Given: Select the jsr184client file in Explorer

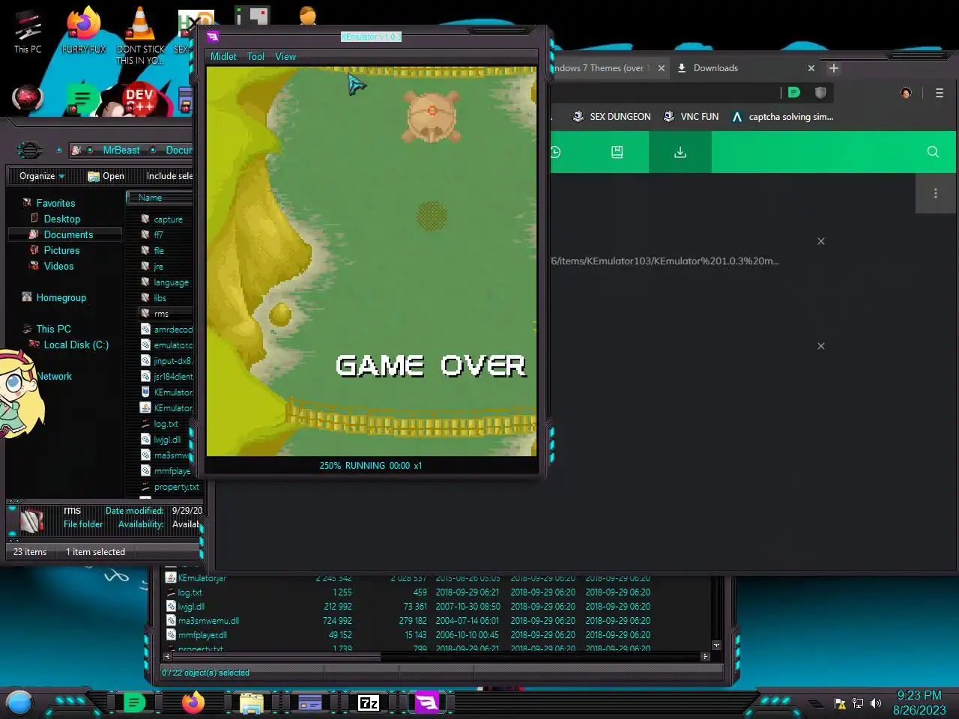Looking at the screenshot, I should (172, 377).
